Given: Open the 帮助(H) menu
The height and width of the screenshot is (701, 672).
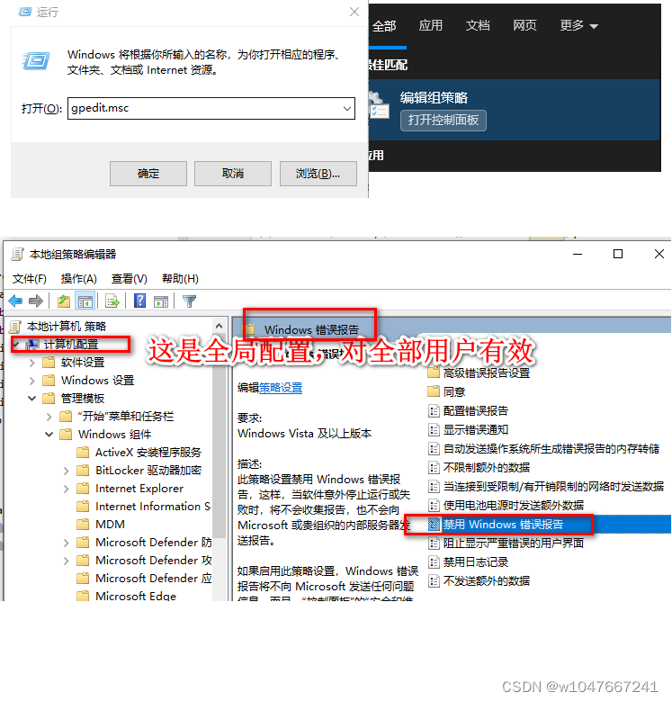Looking at the screenshot, I should (180, 279).
